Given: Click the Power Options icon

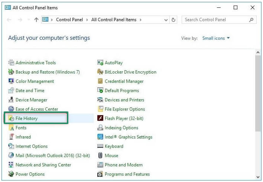Looking at the screenshot, I should coord(11,174).
